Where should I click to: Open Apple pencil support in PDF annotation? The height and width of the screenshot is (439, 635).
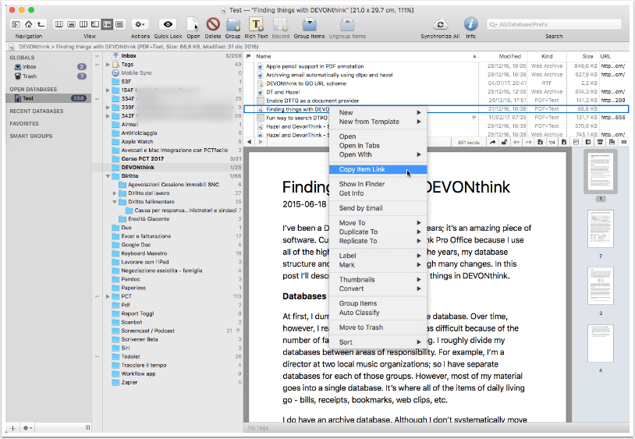point(314,66)
